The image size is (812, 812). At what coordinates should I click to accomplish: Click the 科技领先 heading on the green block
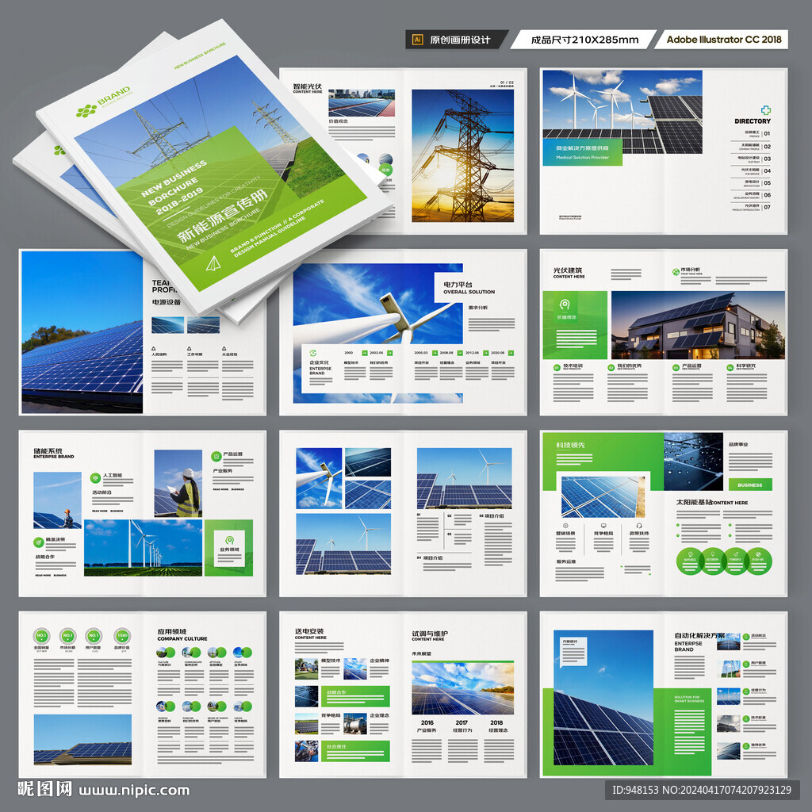coord(571,445)
